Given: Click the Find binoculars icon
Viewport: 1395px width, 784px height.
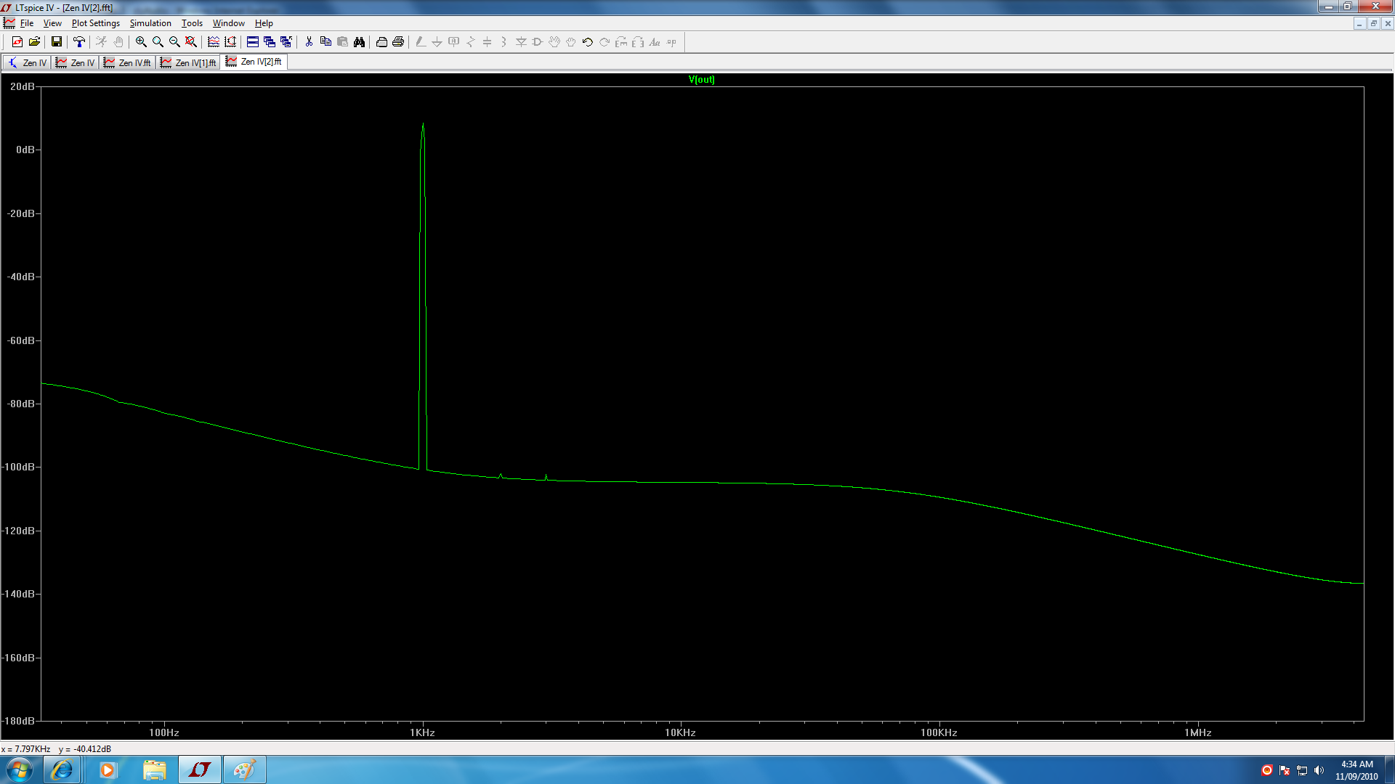Looking at the screenshot, I should point(359,42).
